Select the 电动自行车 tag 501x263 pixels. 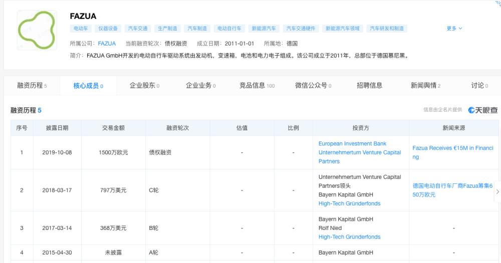[x=229, y=29]
